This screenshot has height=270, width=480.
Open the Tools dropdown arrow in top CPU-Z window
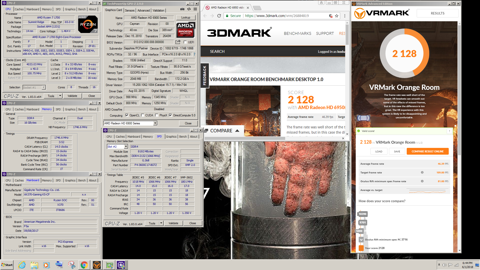pos(60,96)
